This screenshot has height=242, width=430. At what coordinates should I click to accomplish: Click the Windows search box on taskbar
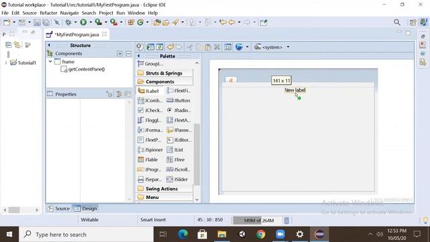click(87, 235)
